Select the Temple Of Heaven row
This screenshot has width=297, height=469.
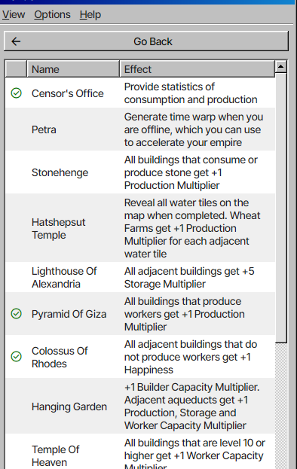[140, 452]
